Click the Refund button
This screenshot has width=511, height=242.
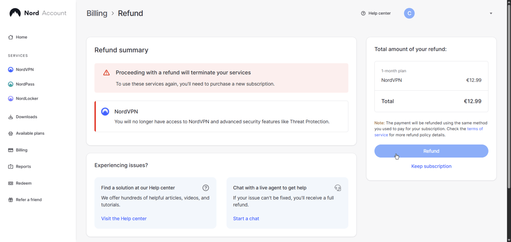(x=431, y=151)
